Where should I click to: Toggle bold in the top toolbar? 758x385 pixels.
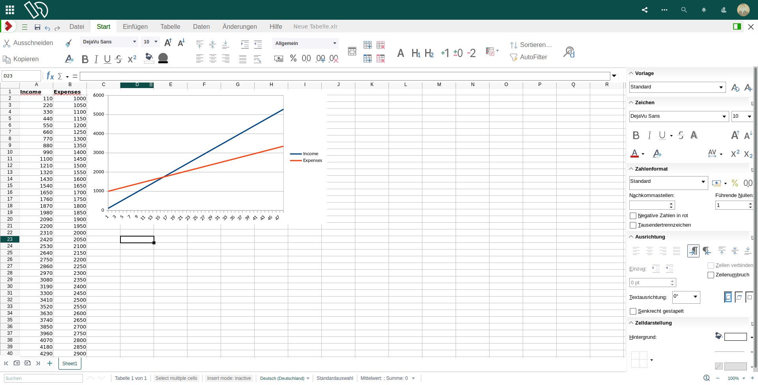click(85, 59)
